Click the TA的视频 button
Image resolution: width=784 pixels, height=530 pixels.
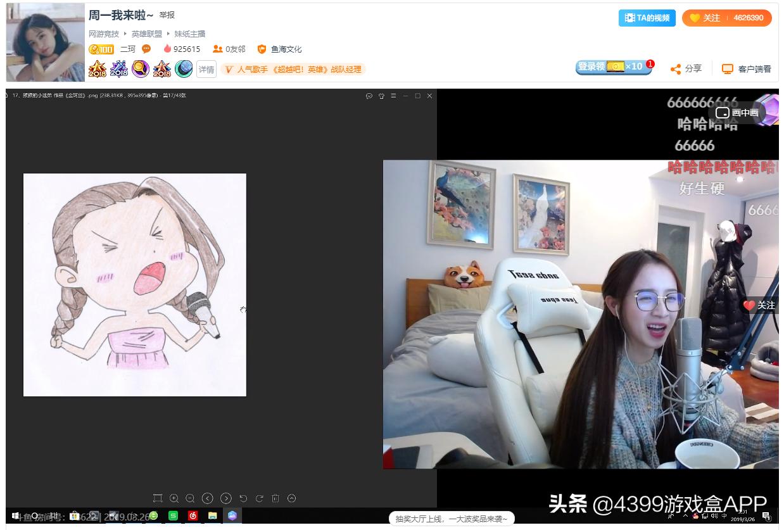[x=647, y=18]
